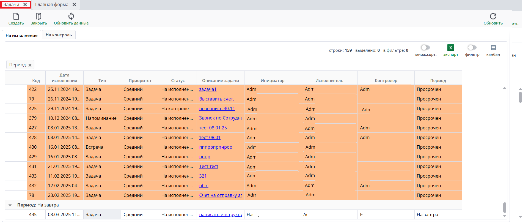This screenshot has width=528, height=223.
Task: Export the table using the Excel icon
Action: tap(450, 48)
